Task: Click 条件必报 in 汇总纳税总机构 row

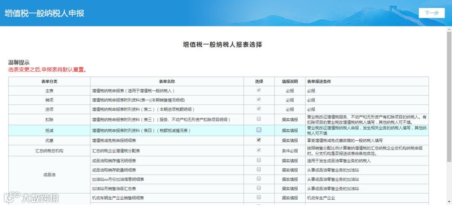Action: click(x=290, y=151)
